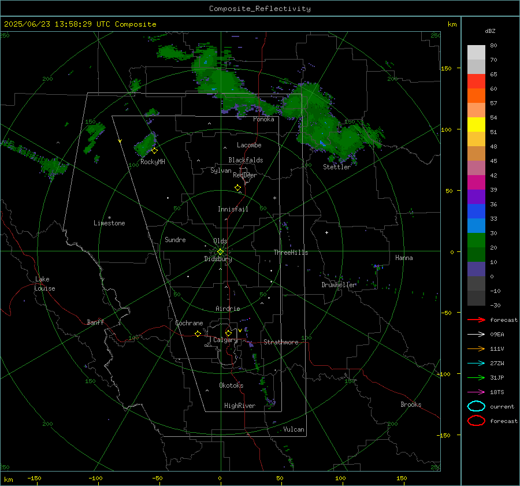Image resolution: width=520 pixels, height=486 pixels.
Task: Click the yellow marker near RockyMH
Action: 154,151
